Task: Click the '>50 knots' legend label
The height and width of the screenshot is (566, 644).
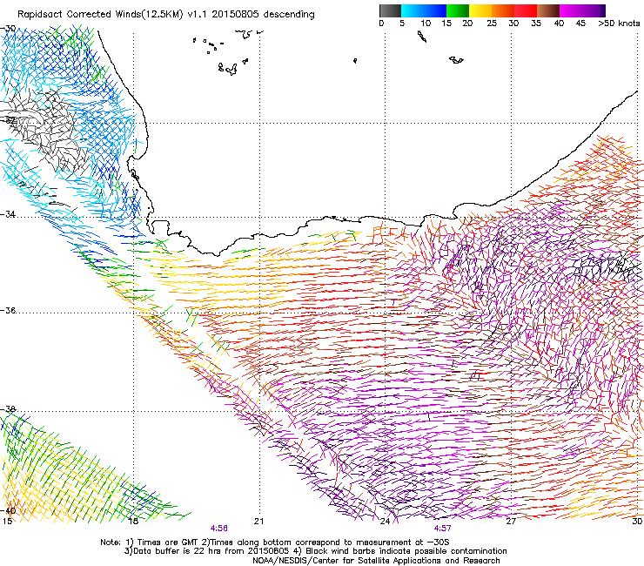Action: 619,24
